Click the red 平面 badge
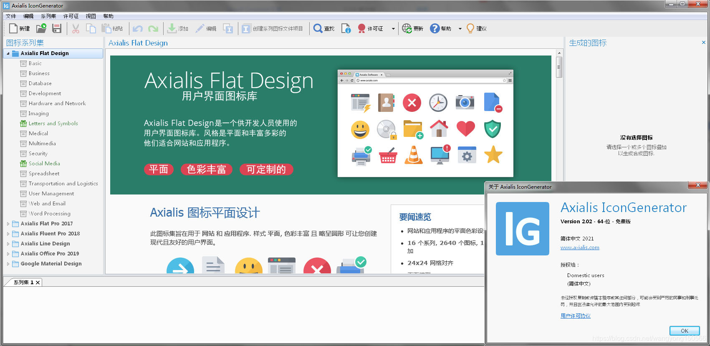The image size is (710, 346). tap(159, 169)
